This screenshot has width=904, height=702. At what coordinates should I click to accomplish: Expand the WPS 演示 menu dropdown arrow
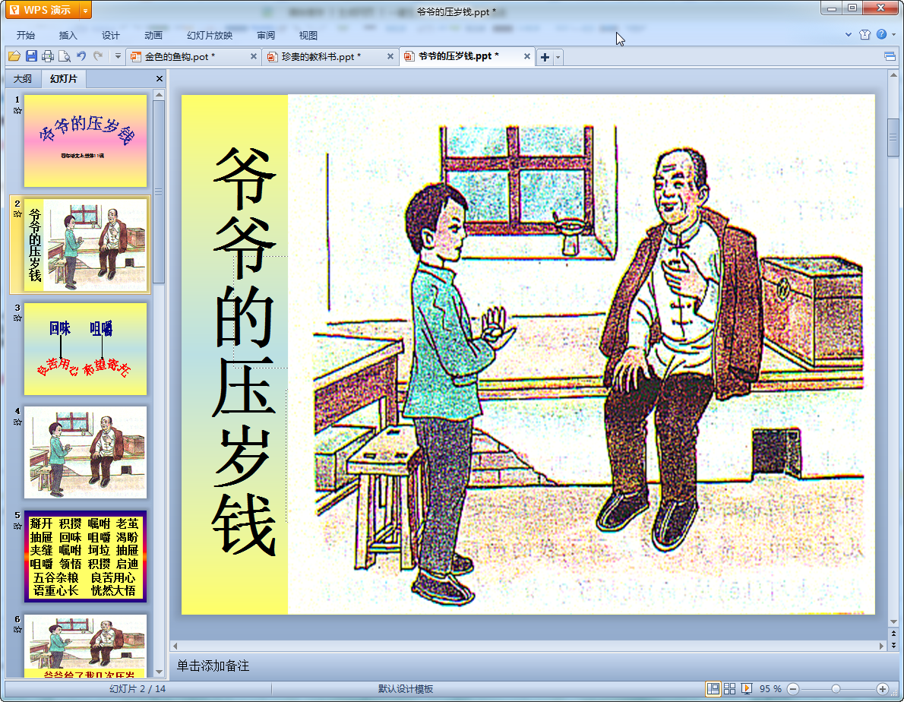click(x=85, y=10)
